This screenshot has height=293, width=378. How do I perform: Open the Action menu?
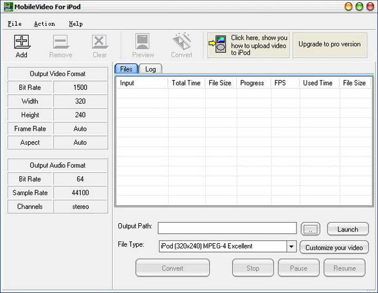45,23
